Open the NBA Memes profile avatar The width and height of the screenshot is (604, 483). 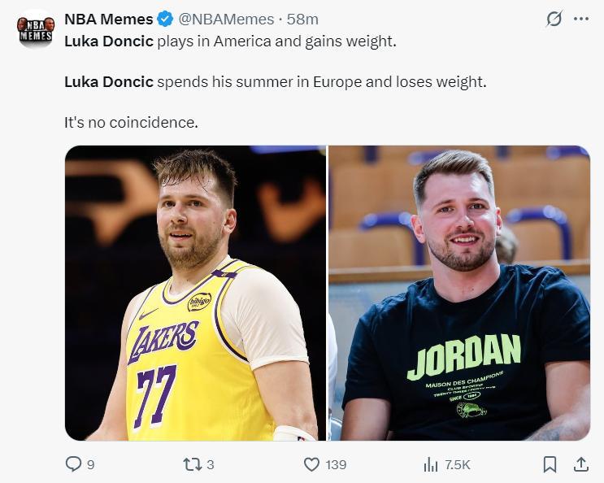click(x=35, y=29)
